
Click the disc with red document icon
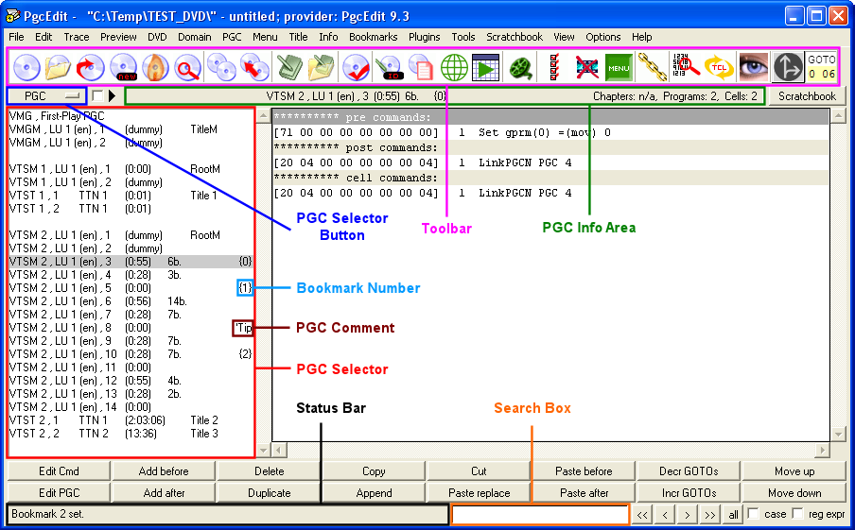pyautogui.click(x=421, y=67)
